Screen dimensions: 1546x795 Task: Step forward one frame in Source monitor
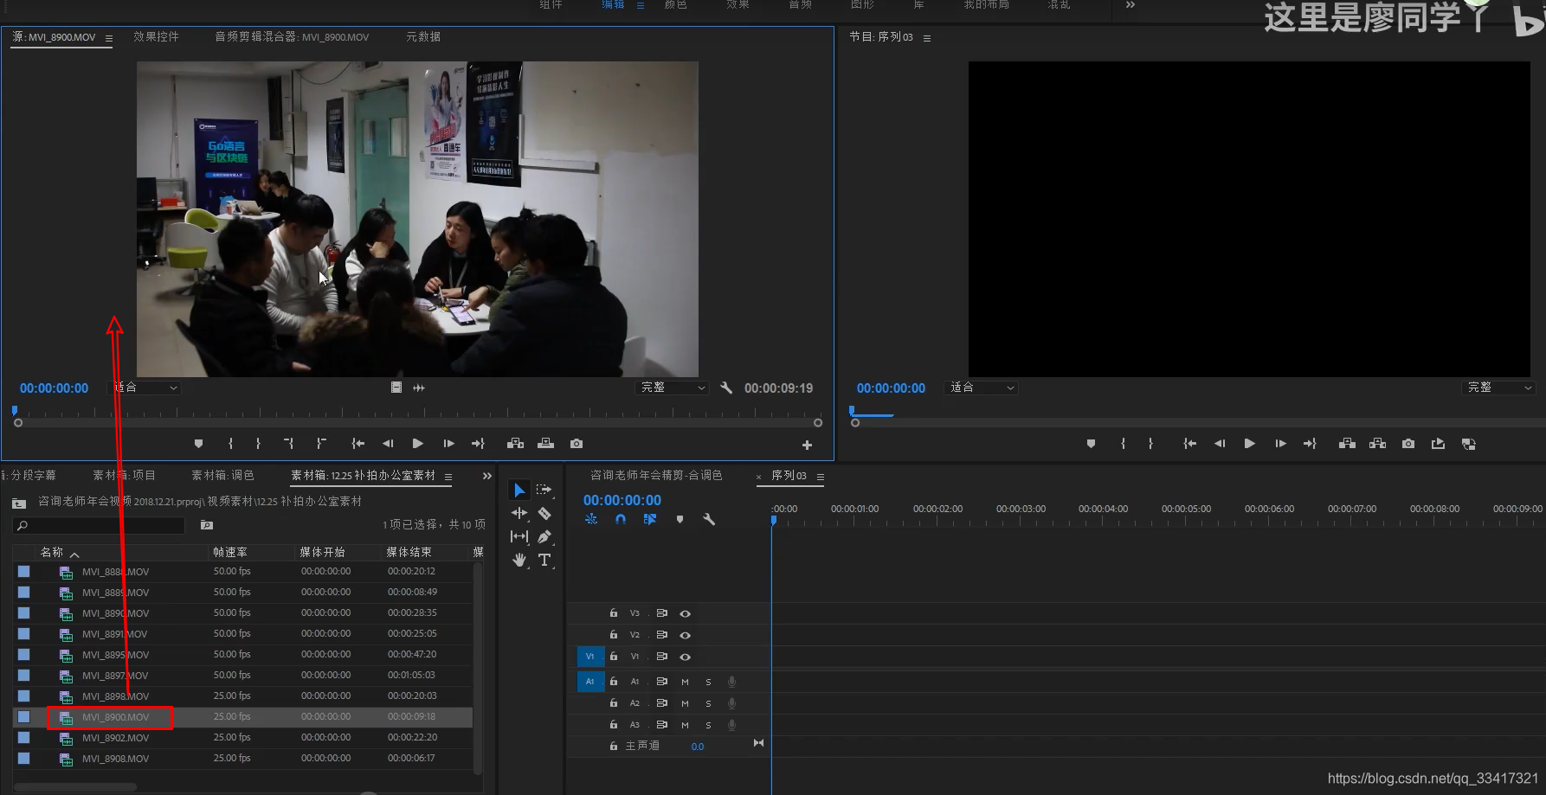tap(448, 444)
